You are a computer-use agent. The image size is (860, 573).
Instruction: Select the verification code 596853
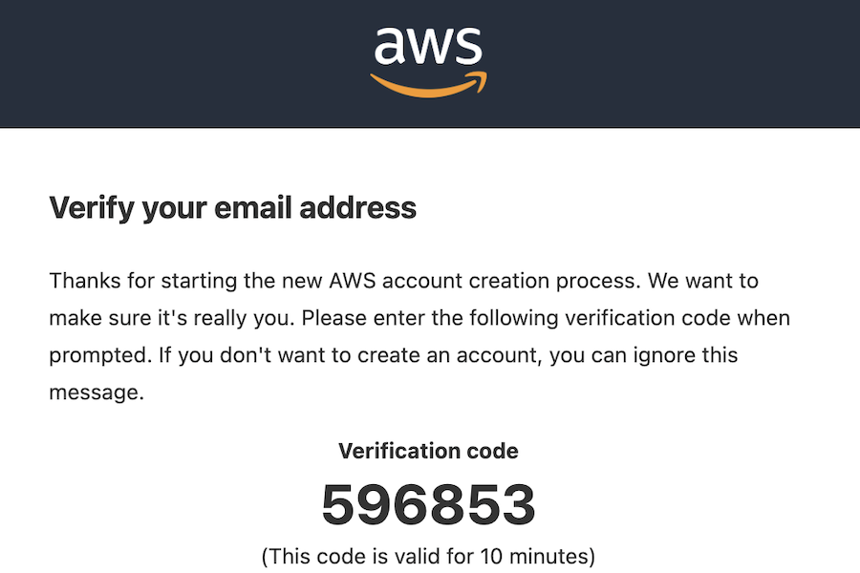pyautogui.click(x=428, y=505)
